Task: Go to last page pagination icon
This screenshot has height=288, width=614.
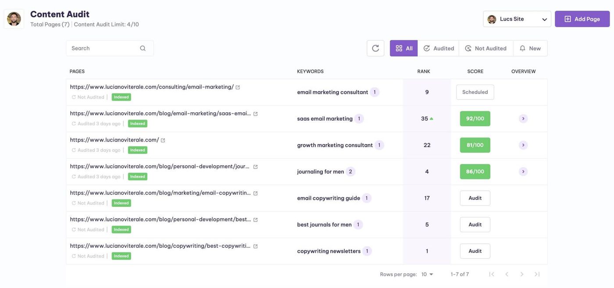Action: coord(537,274)
